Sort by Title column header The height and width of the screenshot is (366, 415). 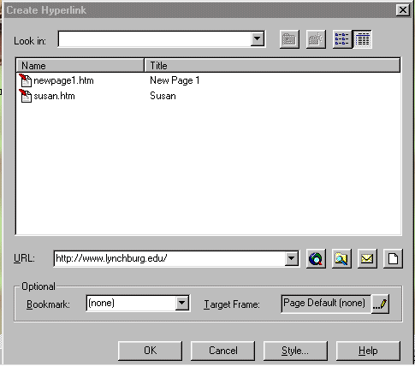[x=272, y=66]
